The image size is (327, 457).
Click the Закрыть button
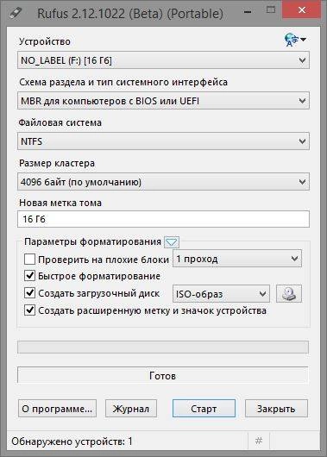pyautogui.click(x=276, y=409)
